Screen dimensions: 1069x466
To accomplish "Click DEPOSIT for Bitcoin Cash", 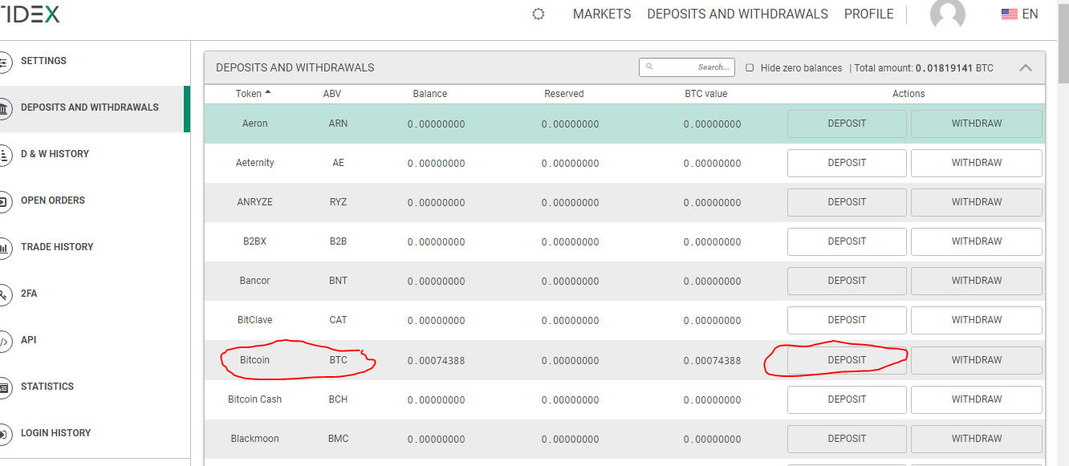I will 847,399.
